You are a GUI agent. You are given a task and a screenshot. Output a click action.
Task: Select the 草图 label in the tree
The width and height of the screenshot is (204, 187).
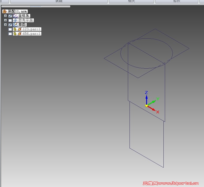click(x=22, y=24)
